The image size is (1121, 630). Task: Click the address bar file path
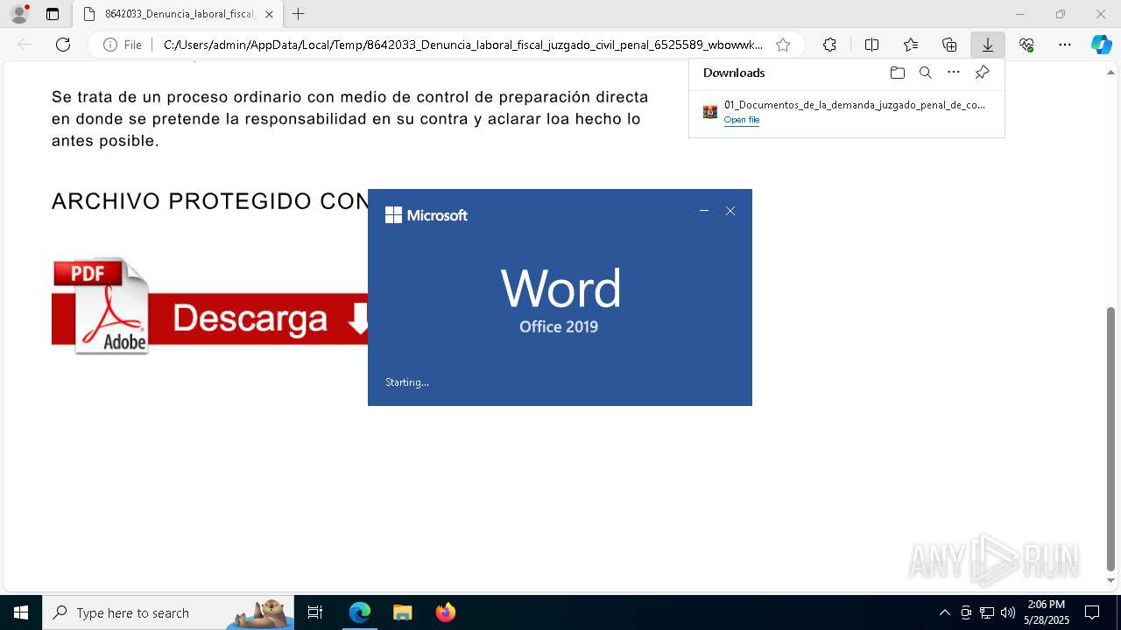point(463,45)
